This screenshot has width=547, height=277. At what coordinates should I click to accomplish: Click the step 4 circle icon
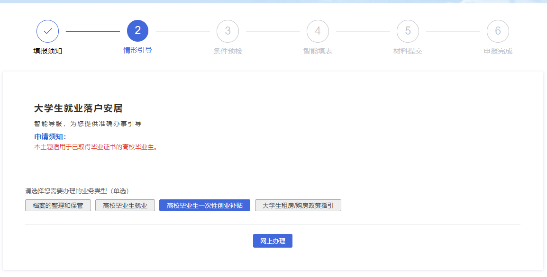coord(318,31)
